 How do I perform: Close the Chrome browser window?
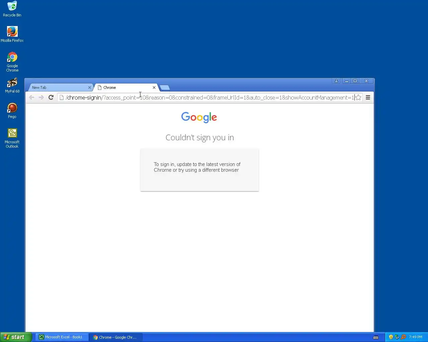(x=366, y=81)
